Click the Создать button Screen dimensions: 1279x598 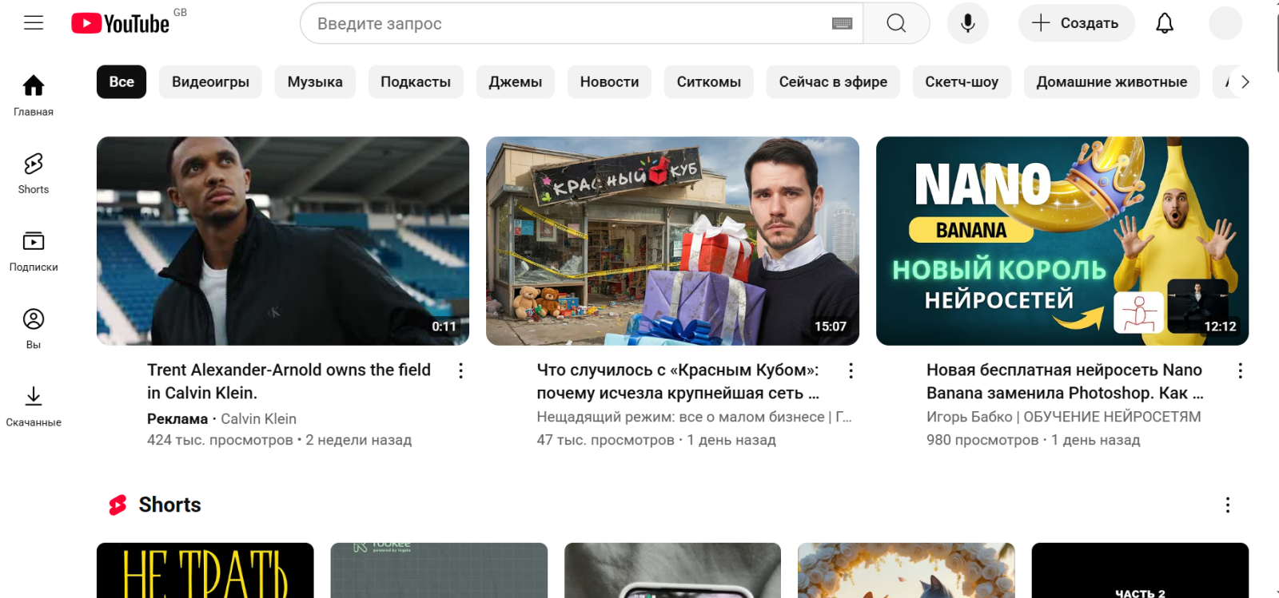click(x=1076, y=23)
